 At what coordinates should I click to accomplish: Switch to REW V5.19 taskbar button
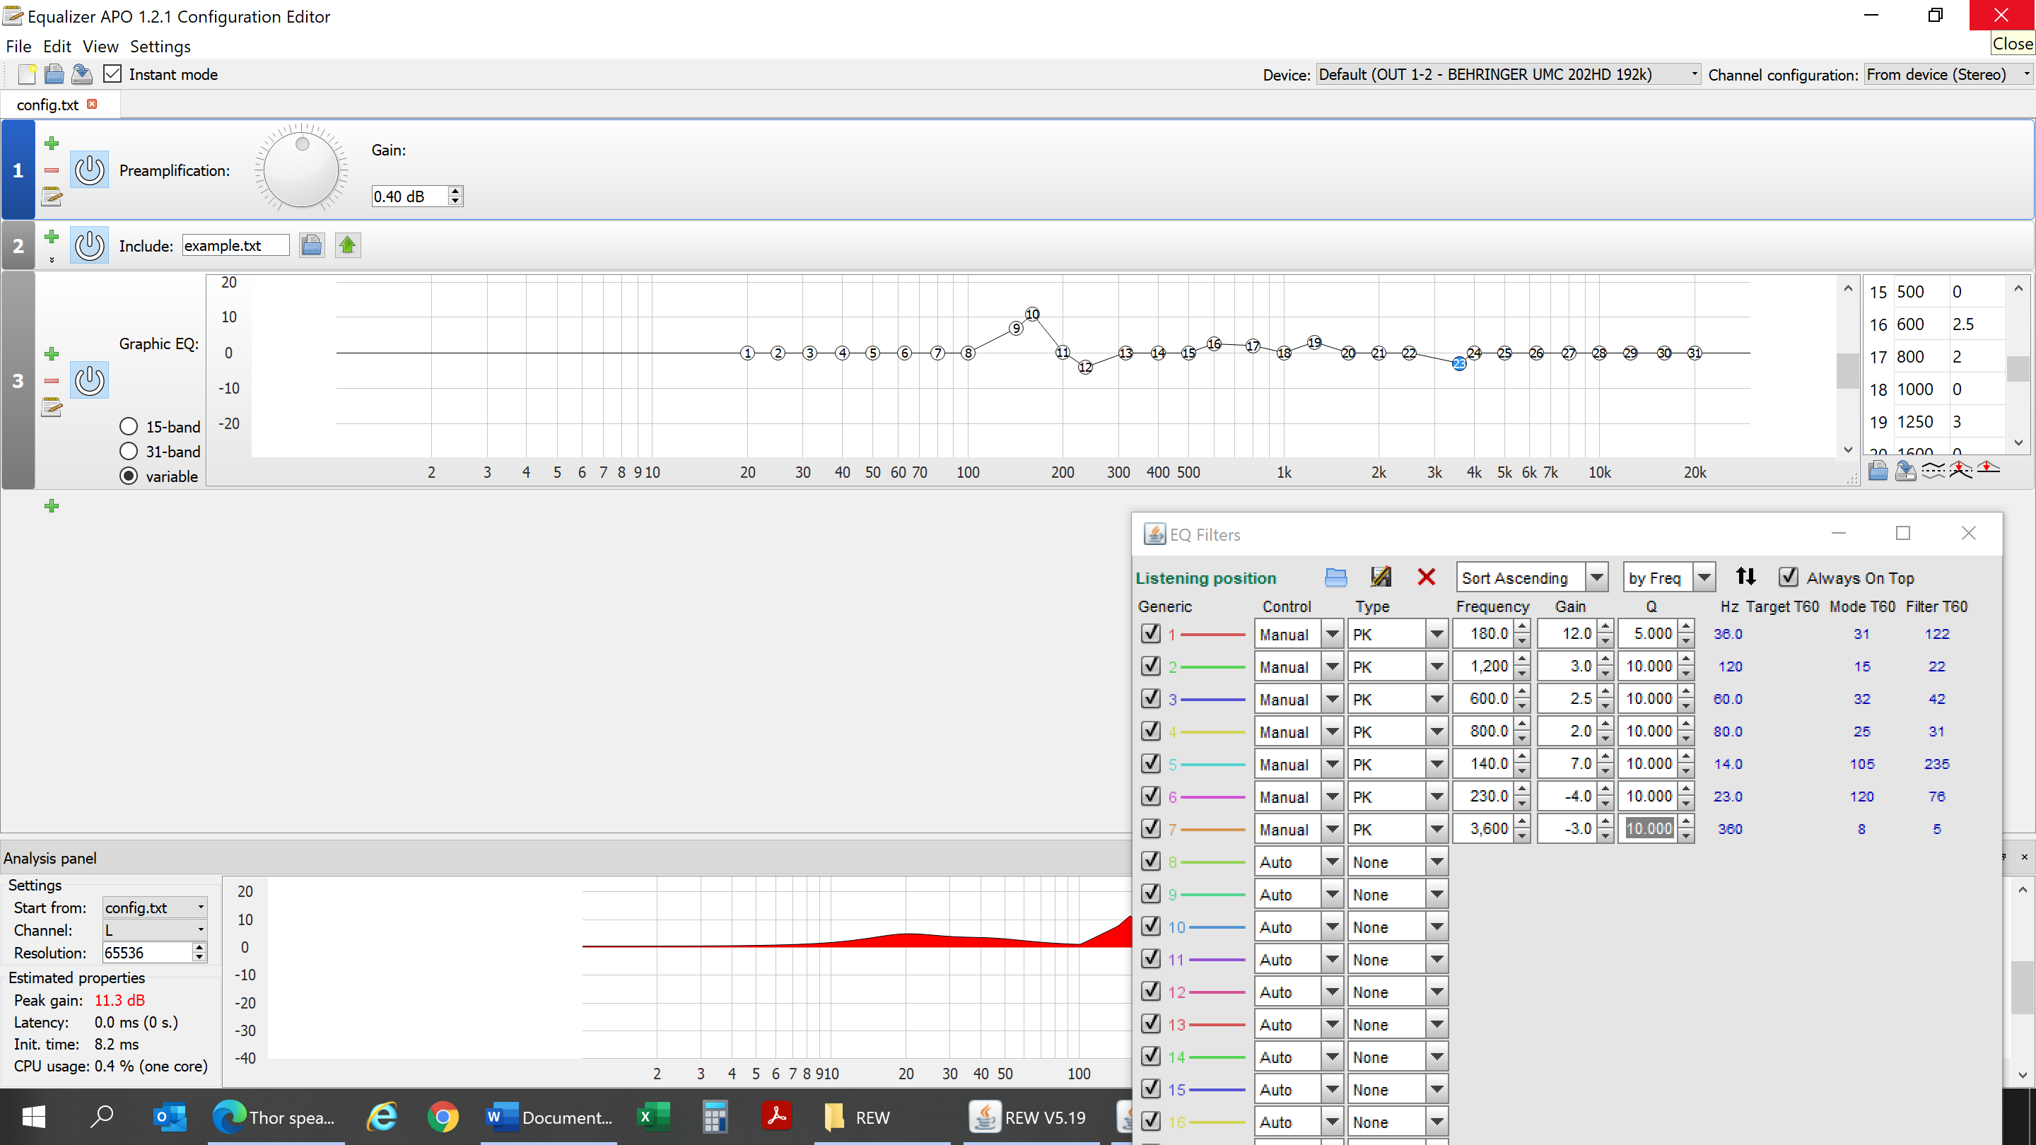tap(1030, 1117)
